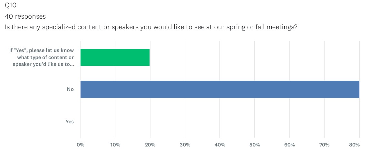The height and width of the screenshot is (159, 370).
Task: Click the 0% axis label
Action: 81,145
